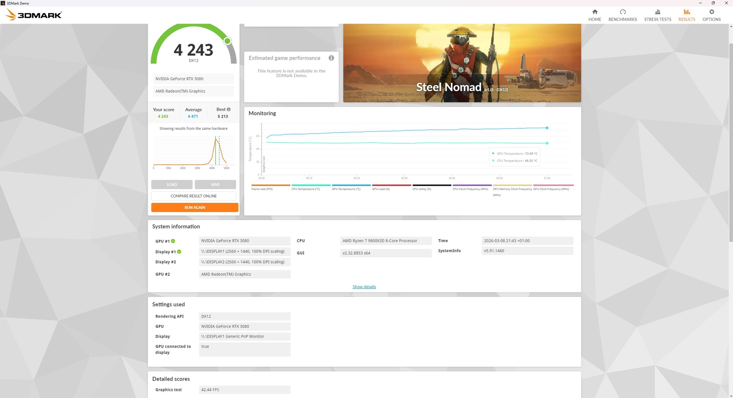Viewport: 733px width, 398px height.
Task: Toggle the CPU Temperature legend swatch
Action: [x=311, y=185]
